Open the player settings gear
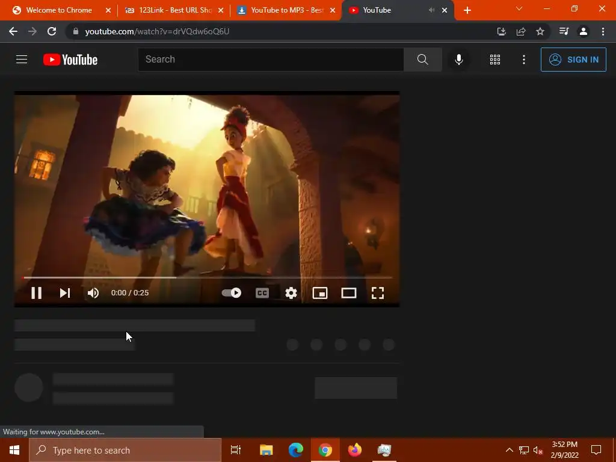The height and width of the screenshot is (462, 616). click(x=291, y=293)
